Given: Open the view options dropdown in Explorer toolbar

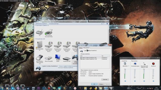Looking at the screenshot, I should point(104,24).
